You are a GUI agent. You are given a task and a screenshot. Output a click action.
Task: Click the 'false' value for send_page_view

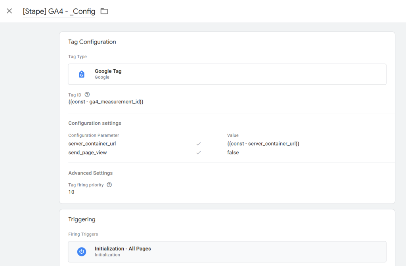point(233,152)
